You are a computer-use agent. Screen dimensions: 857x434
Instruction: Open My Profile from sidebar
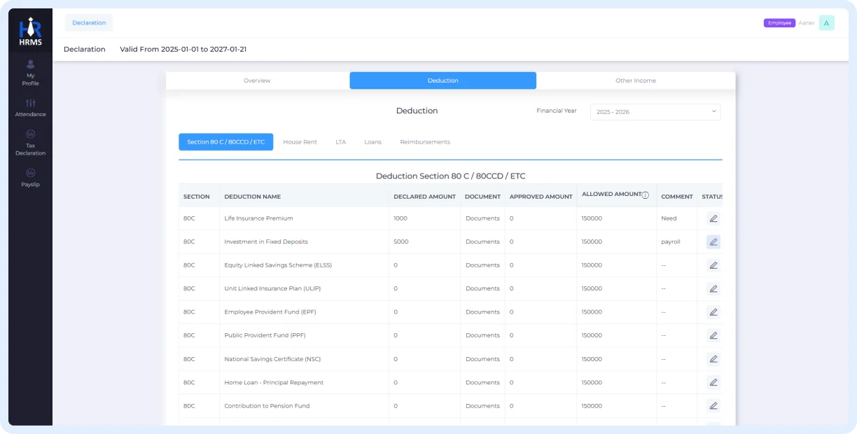(30, 73)
